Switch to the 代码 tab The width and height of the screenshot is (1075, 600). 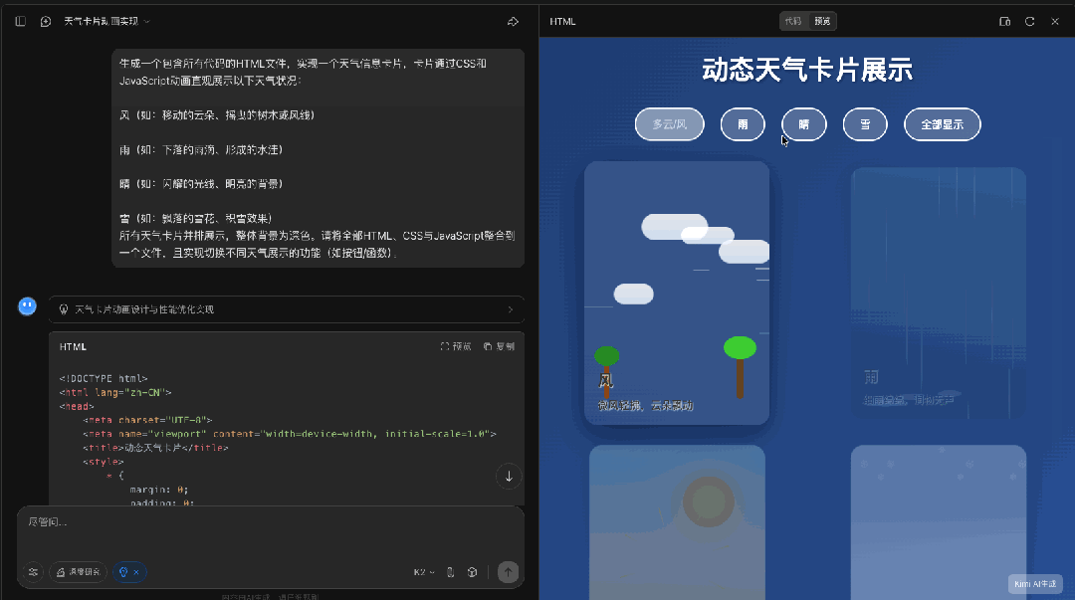pos(792,21)
